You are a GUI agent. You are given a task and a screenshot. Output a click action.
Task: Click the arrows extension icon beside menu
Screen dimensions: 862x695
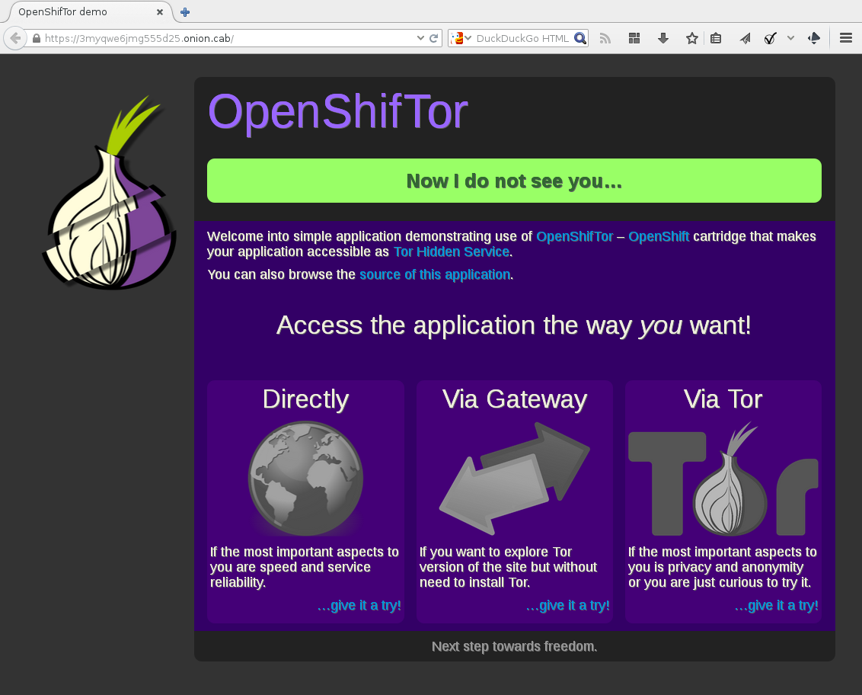[x=814, y=38]
